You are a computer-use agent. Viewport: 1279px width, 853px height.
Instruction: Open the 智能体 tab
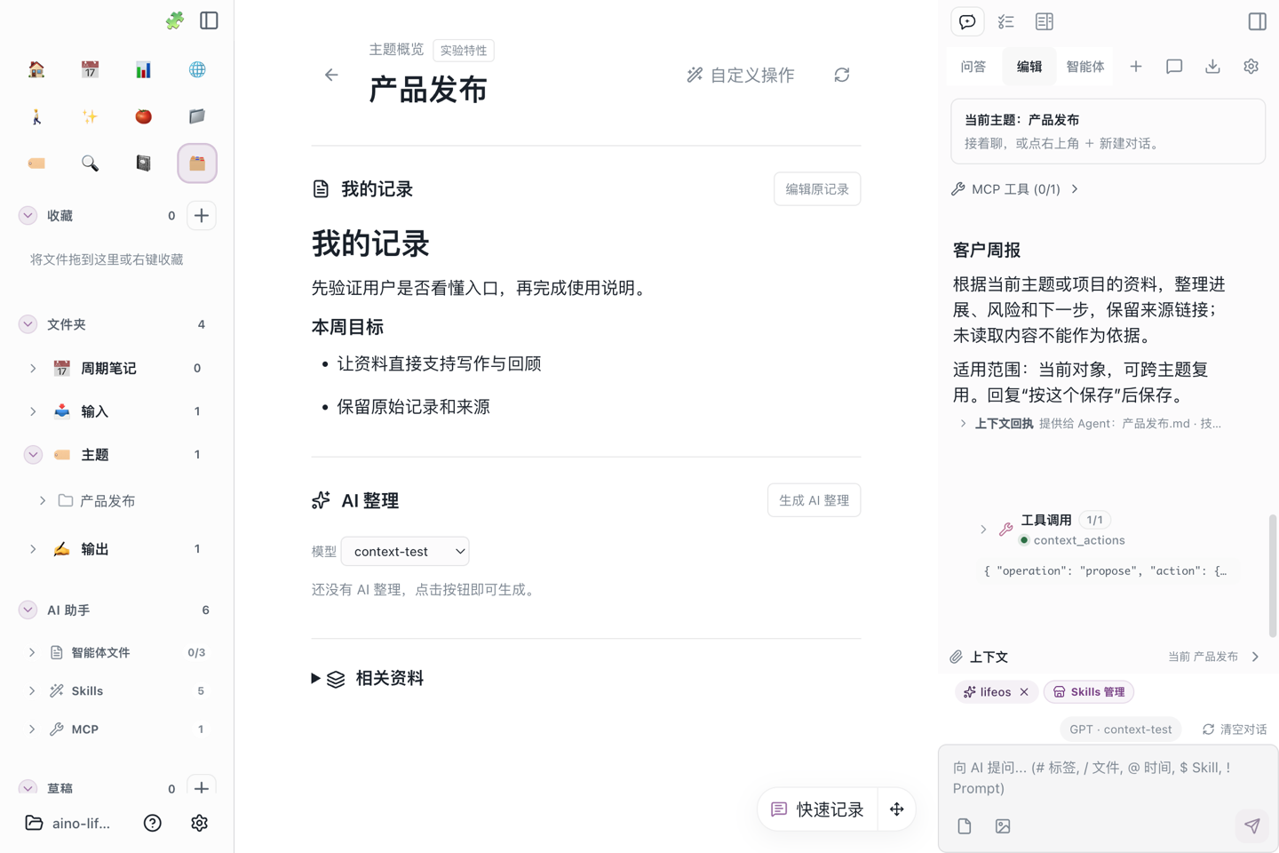pyautogui.click(x=1085, y=67)
